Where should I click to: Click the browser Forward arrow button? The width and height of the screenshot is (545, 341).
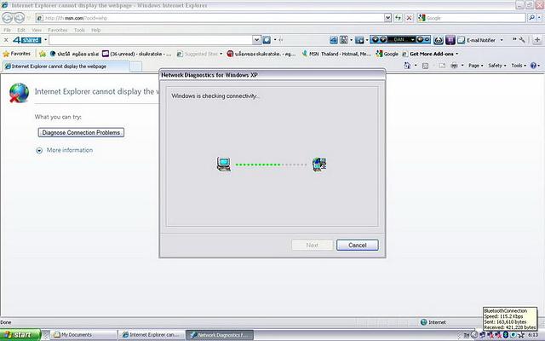[x=20, y=18]
